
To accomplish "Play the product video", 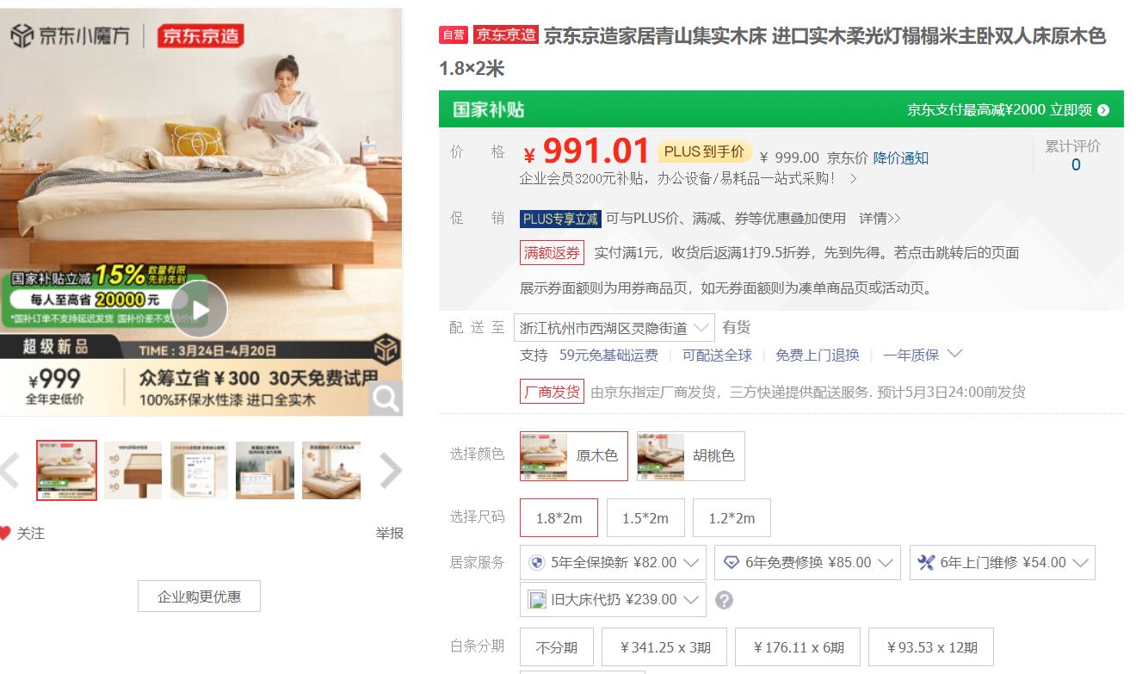I will (x=200, y=309).
